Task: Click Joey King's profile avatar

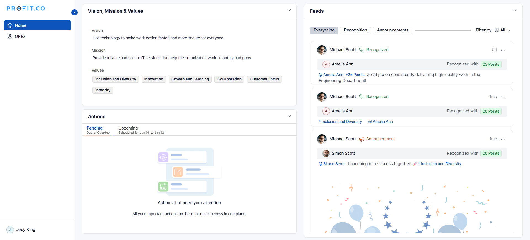Action: tap(10, 230)
